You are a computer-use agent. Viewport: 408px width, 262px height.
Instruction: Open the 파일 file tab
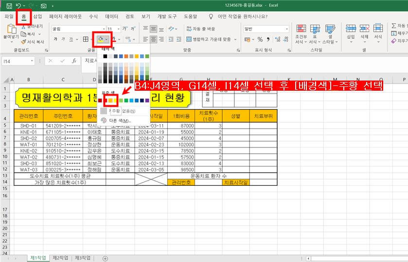click(9, 16)
